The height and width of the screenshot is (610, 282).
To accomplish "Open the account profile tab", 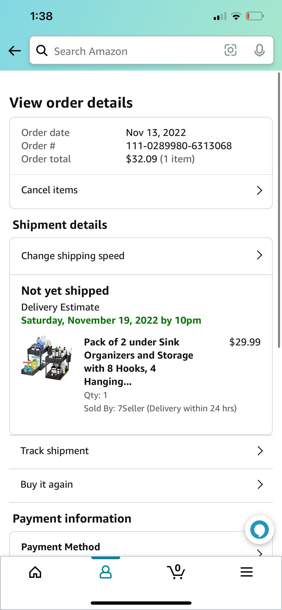I will pos(105,572).
